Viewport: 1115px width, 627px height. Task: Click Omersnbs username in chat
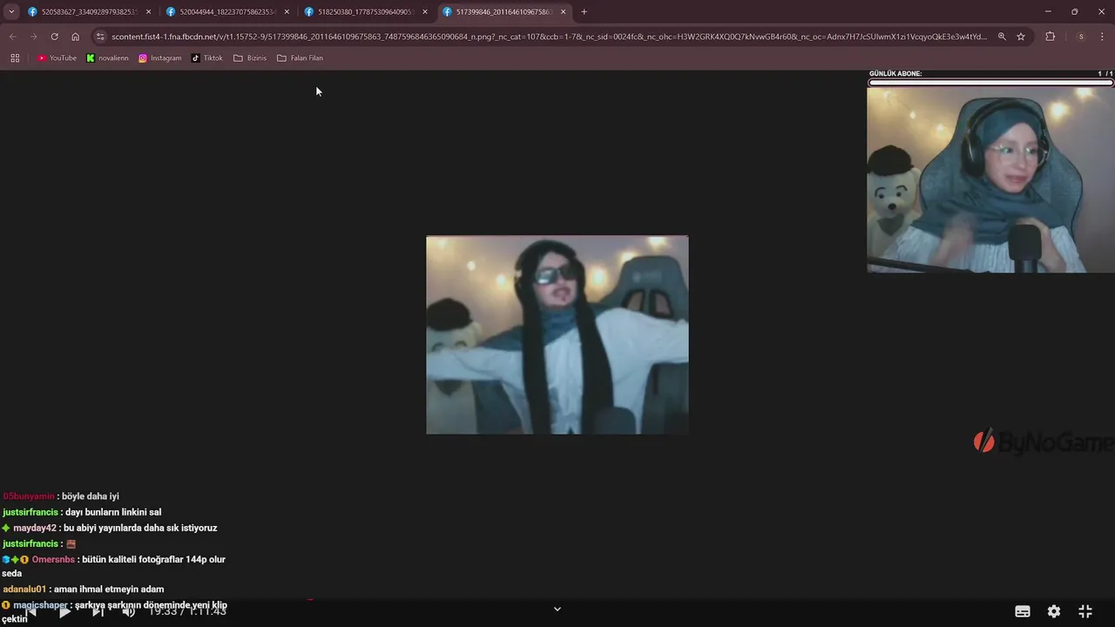tap(53, 559)
